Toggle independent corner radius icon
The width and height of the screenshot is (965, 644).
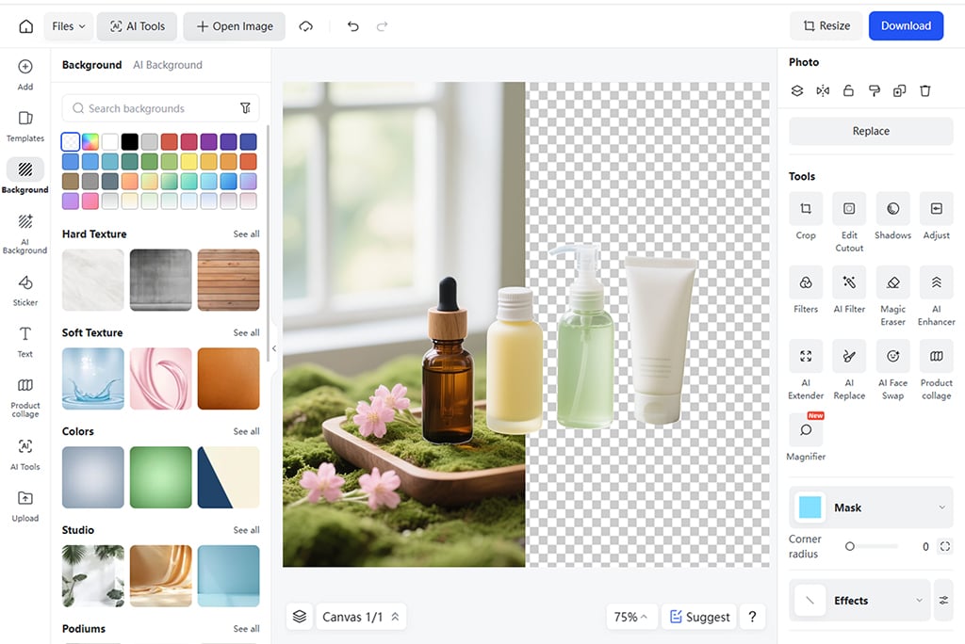pyautogui.click(x=944, y=546)
